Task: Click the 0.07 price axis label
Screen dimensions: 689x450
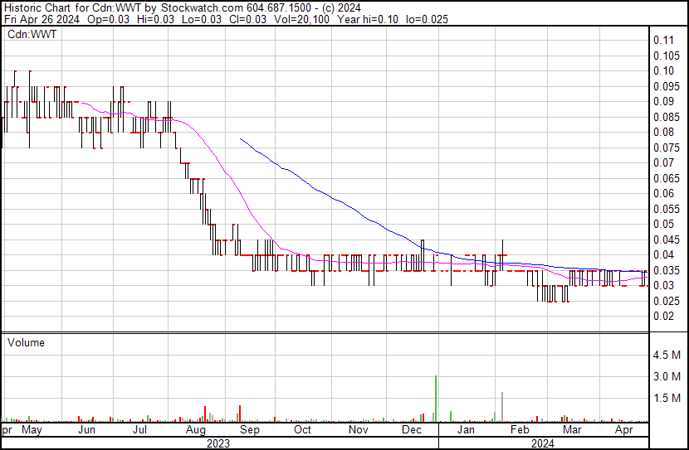Action: (663, 162)
